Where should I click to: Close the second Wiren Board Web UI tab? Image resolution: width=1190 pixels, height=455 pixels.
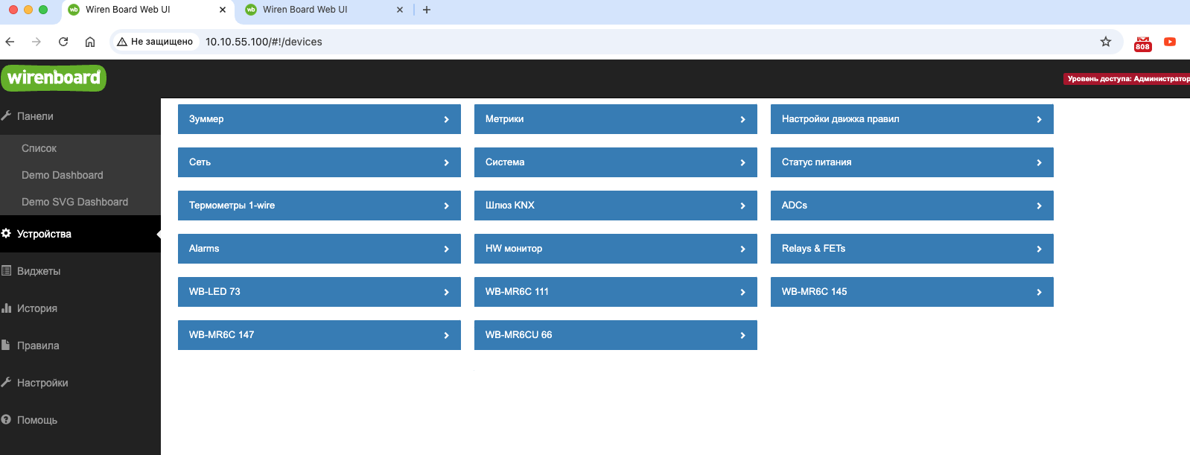coord(400,10)
